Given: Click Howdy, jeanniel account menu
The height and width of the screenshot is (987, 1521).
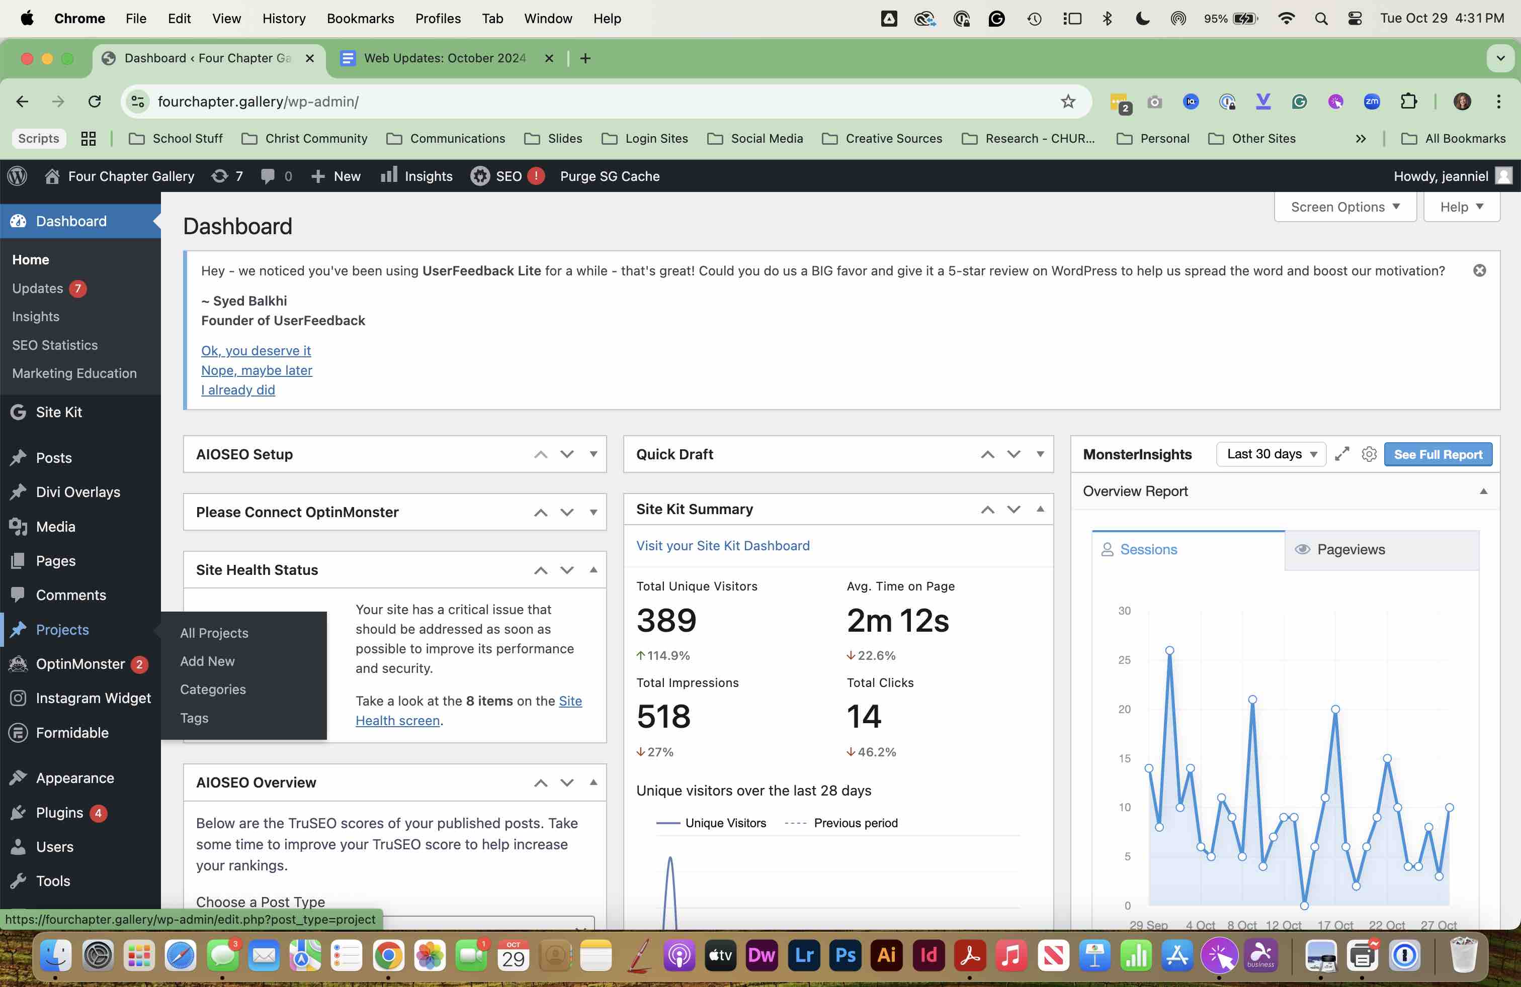Looking at the screenshot, I should point(1453,176).
